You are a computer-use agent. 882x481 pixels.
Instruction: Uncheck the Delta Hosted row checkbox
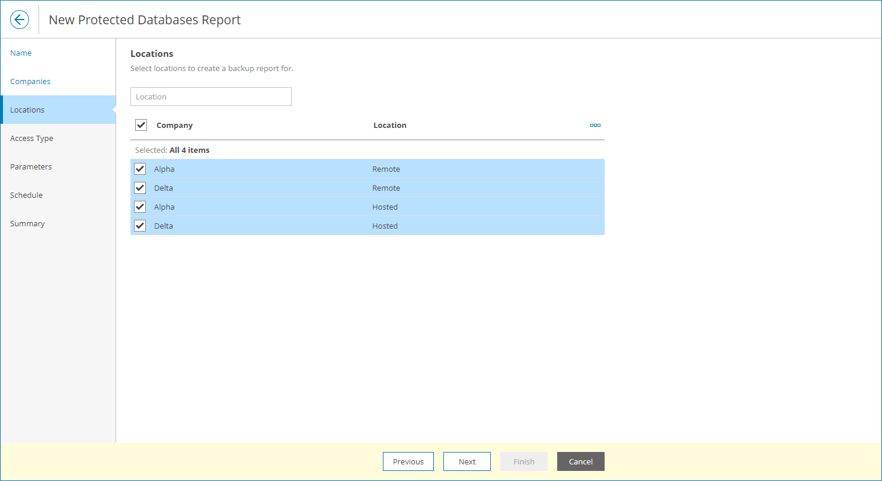[x=140, y=226]
